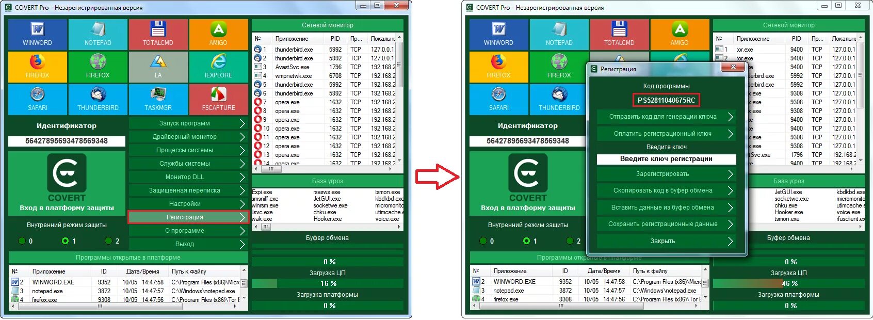Viewport: 873px width, 320px height.
Task: Select protection mode 1 in right window
Action: 527,241
